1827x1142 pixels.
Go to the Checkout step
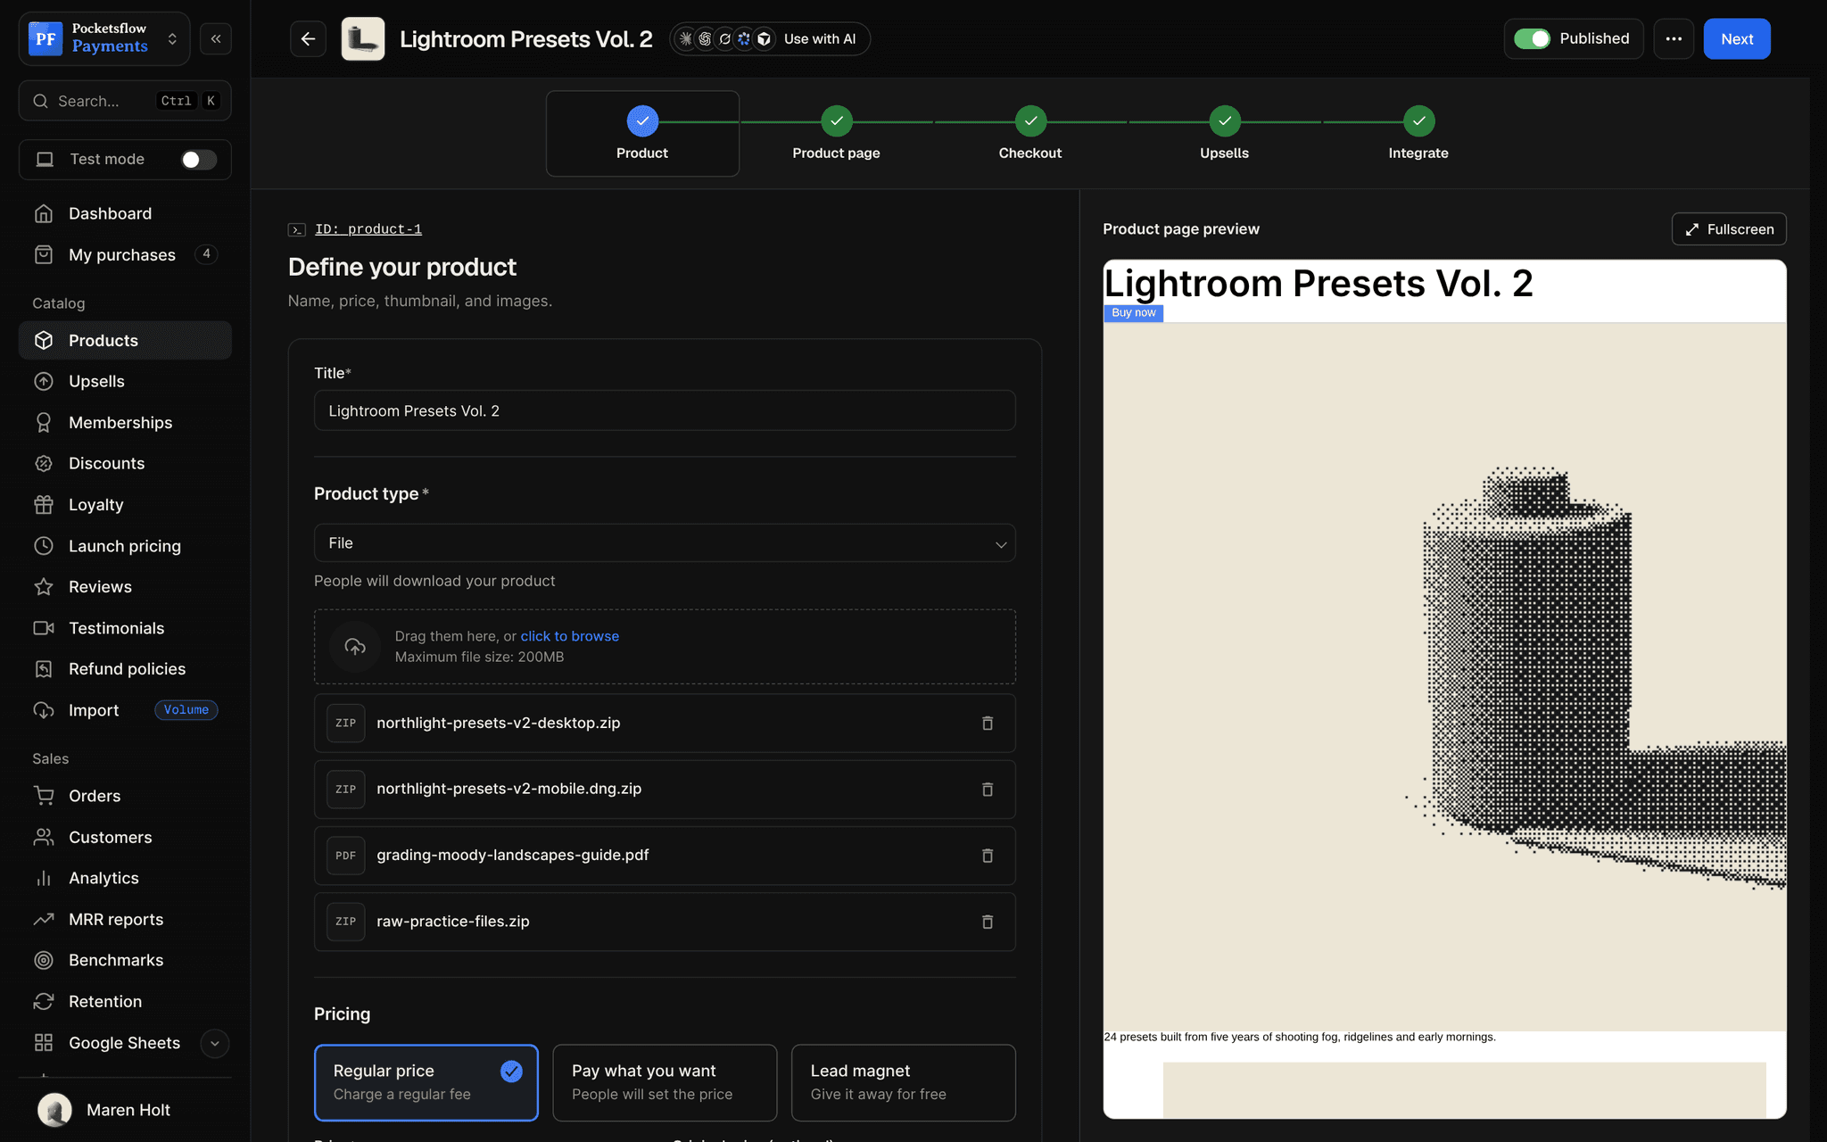click(1030, 133)
